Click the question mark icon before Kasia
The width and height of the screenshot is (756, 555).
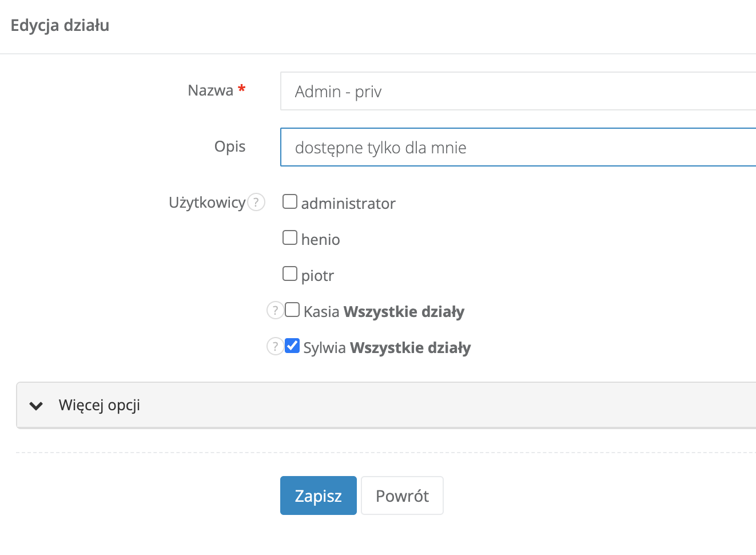275,311
